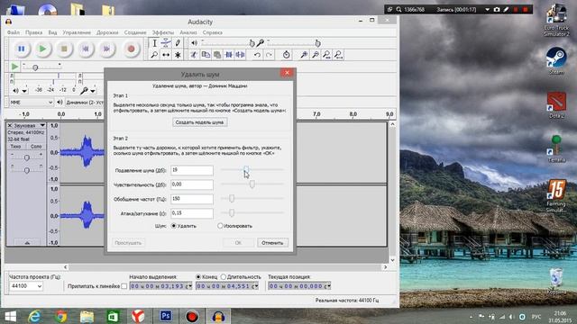Screen dimensions: 577x324
Task: Click the Silence audio icon
Action: click(x=240, y=55)
